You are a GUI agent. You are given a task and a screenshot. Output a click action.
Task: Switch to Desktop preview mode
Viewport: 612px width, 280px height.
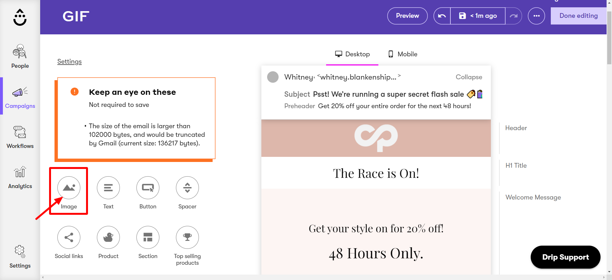352,54
